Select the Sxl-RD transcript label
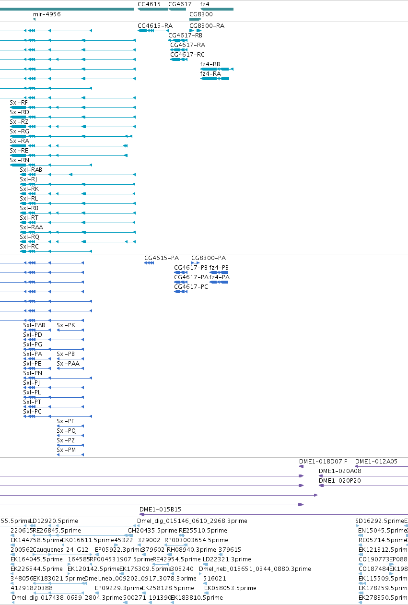Viewport: 408px width, 605px height. (x=19, y=112)
